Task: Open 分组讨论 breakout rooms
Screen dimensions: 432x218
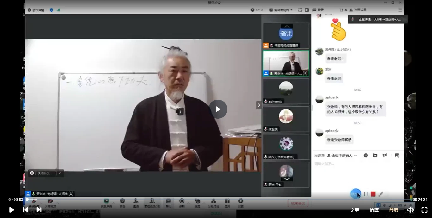Action: coord(213,203)
